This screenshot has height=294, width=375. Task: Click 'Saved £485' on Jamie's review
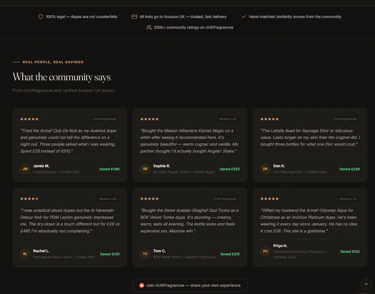coord(109,169)
